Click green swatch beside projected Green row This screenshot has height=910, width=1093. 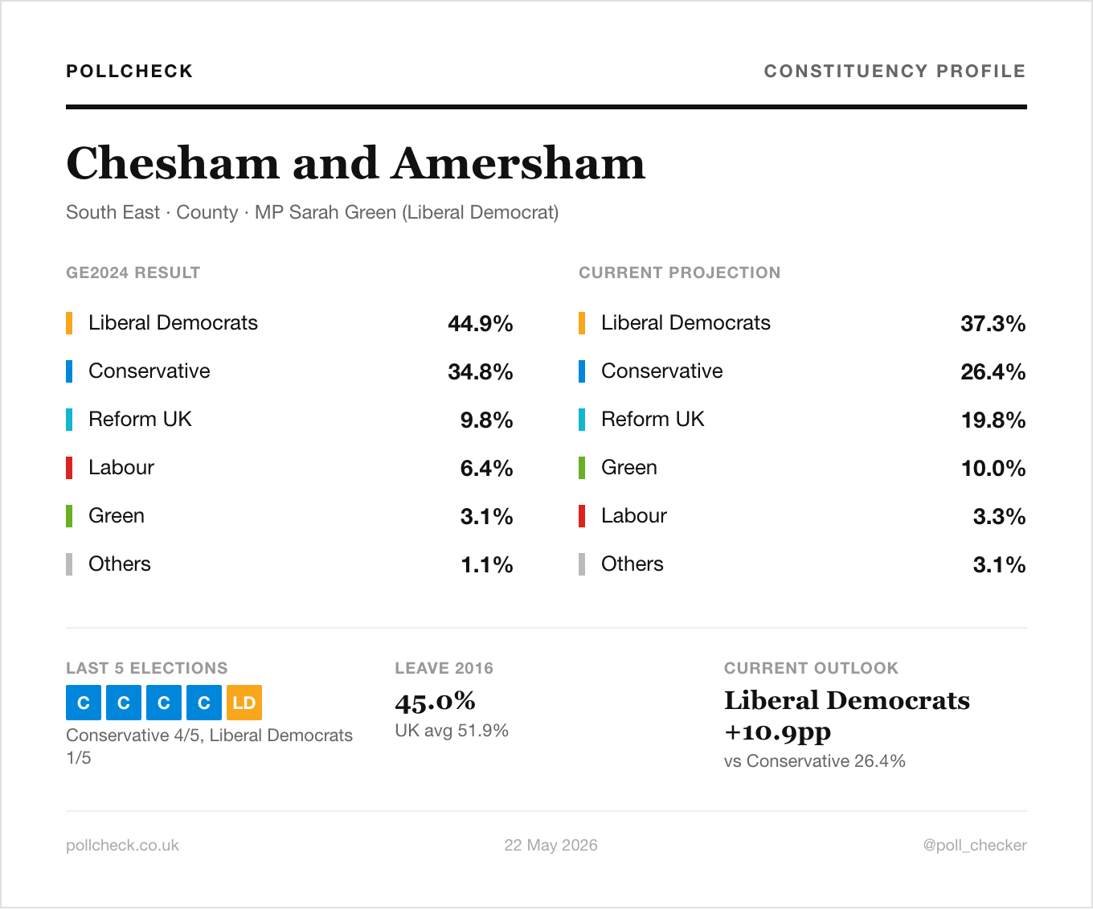click(582, 468)
